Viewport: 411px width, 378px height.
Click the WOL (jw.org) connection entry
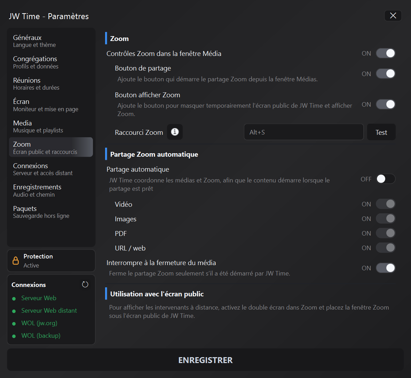pyautogui.click(x=39, y=323)
